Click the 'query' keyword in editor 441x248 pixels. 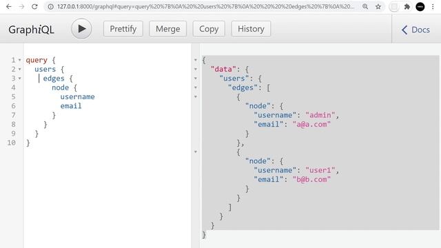click(x=37, y=60)
